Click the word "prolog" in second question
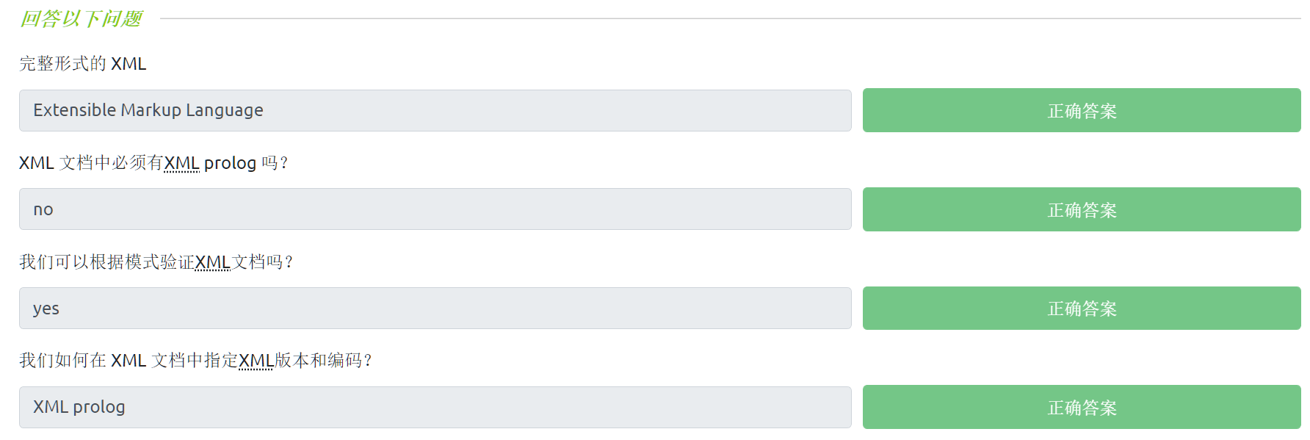The width and height of the screenshot is (1310, 440). coord(230,163)
